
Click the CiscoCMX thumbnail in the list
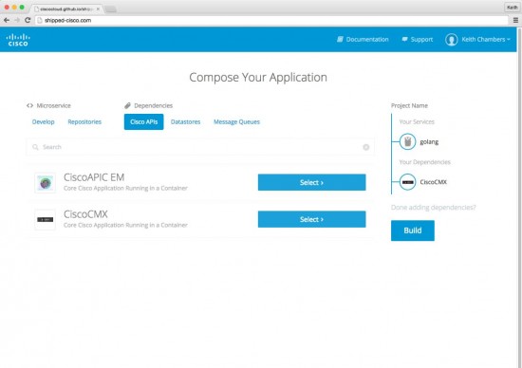click(45, 220)
